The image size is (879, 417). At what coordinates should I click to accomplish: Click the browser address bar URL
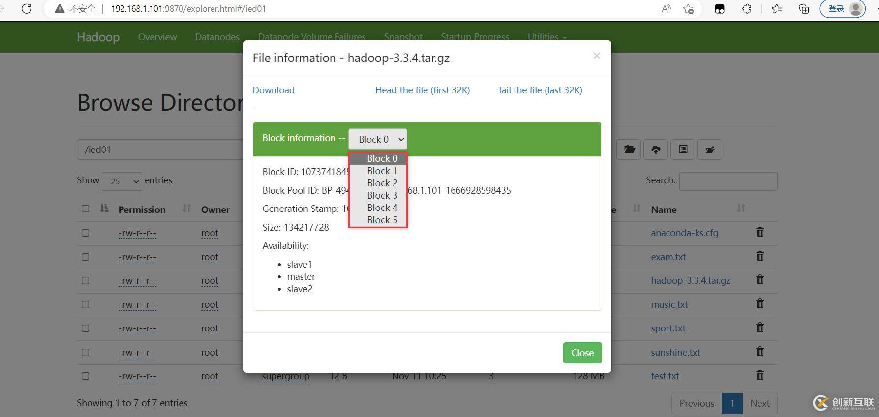tap(188, 9)
